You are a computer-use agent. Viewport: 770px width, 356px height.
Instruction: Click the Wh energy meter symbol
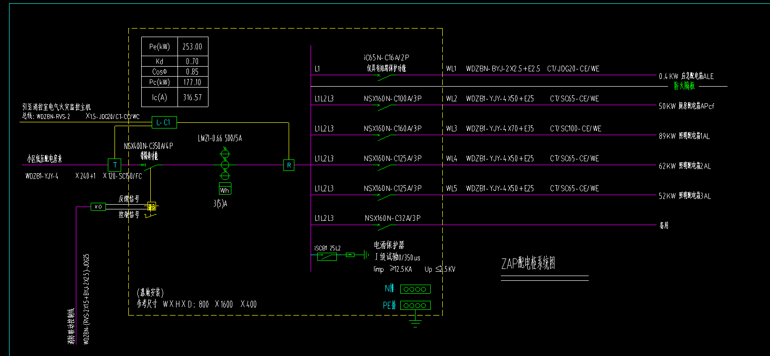point(225,188)
